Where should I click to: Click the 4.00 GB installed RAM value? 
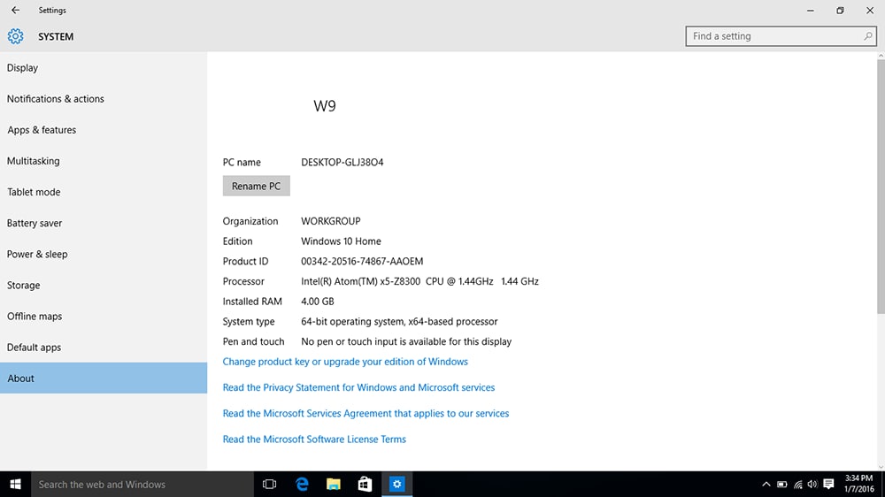[317, 302]
